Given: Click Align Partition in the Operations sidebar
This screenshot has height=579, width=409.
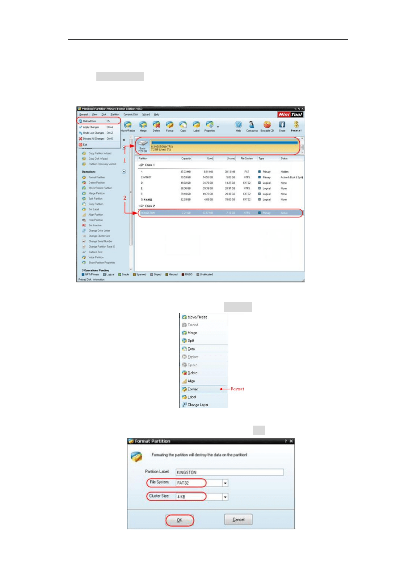Looking at the screenshot, I should [93, 215].
